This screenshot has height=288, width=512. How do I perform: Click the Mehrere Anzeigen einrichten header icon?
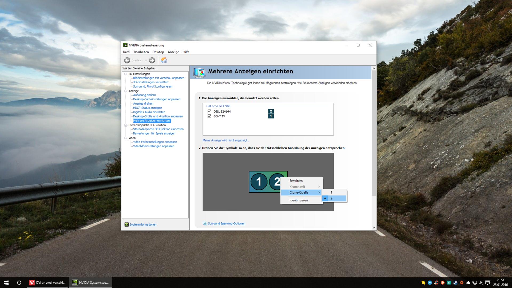pyautogui.click(x=199, y=72)
